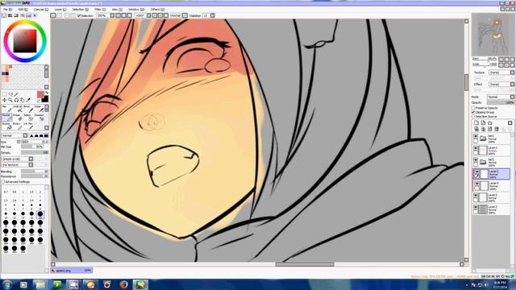The image size is (516, 290).
Task: Choose the Eraser tool
Action: 18,117
